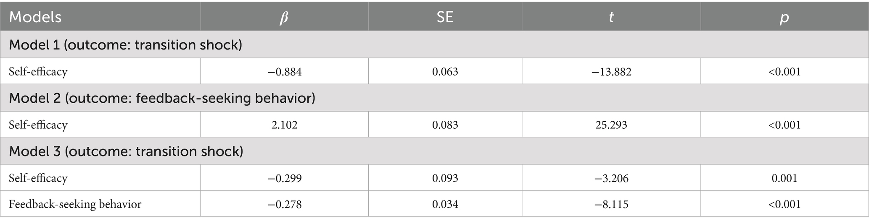The width and height of the screenshot is (869, 224).
Task: Click the Model 2 feedback-seeking behavior heading
Action: point(162,98)
